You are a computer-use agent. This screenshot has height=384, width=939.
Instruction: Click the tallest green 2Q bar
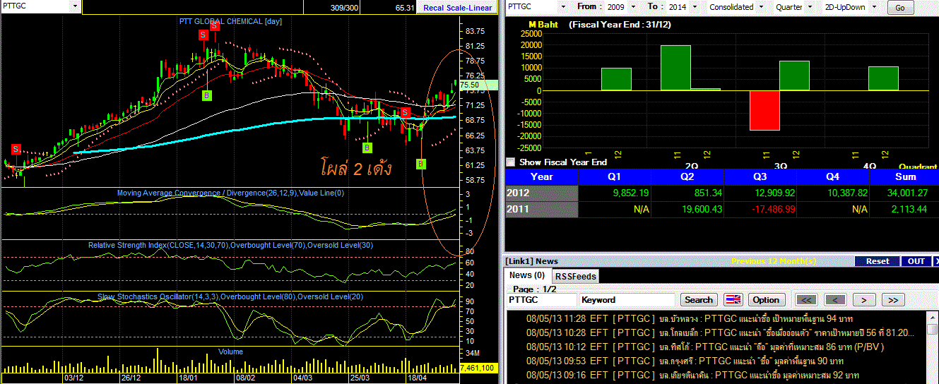(675, 68)
